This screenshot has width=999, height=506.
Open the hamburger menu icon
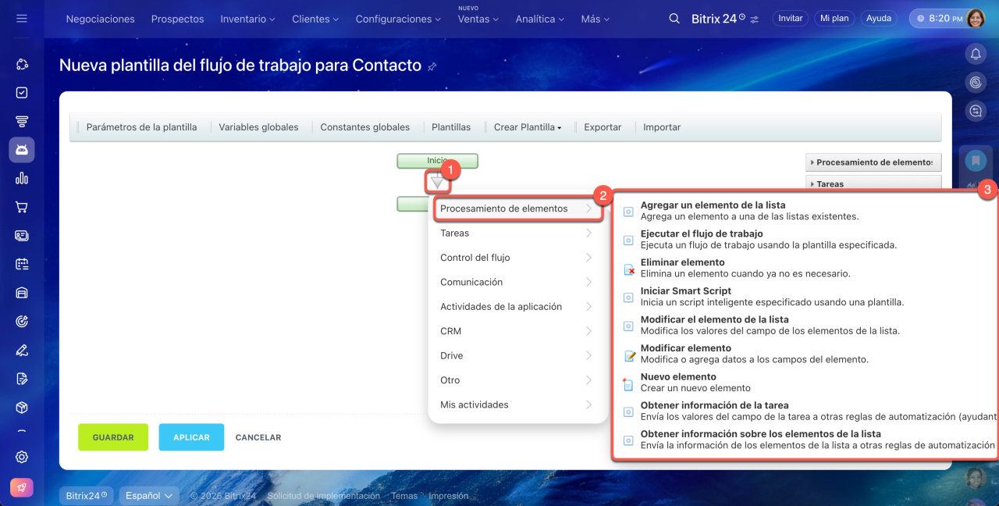click(22, 18)
